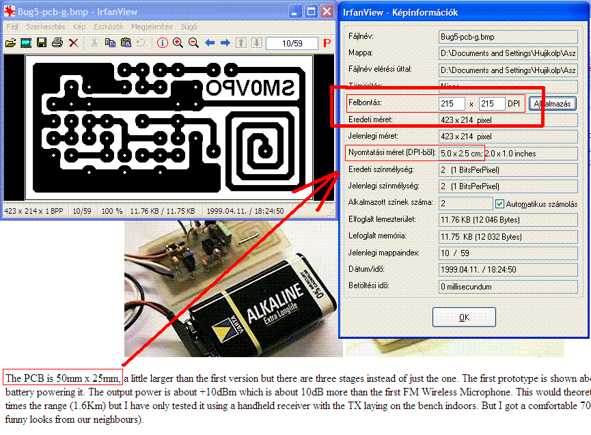Click the red P toolbar icon

[x=327, y=43]
